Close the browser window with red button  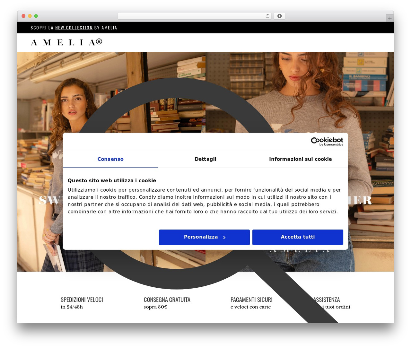tap(23, 16)
